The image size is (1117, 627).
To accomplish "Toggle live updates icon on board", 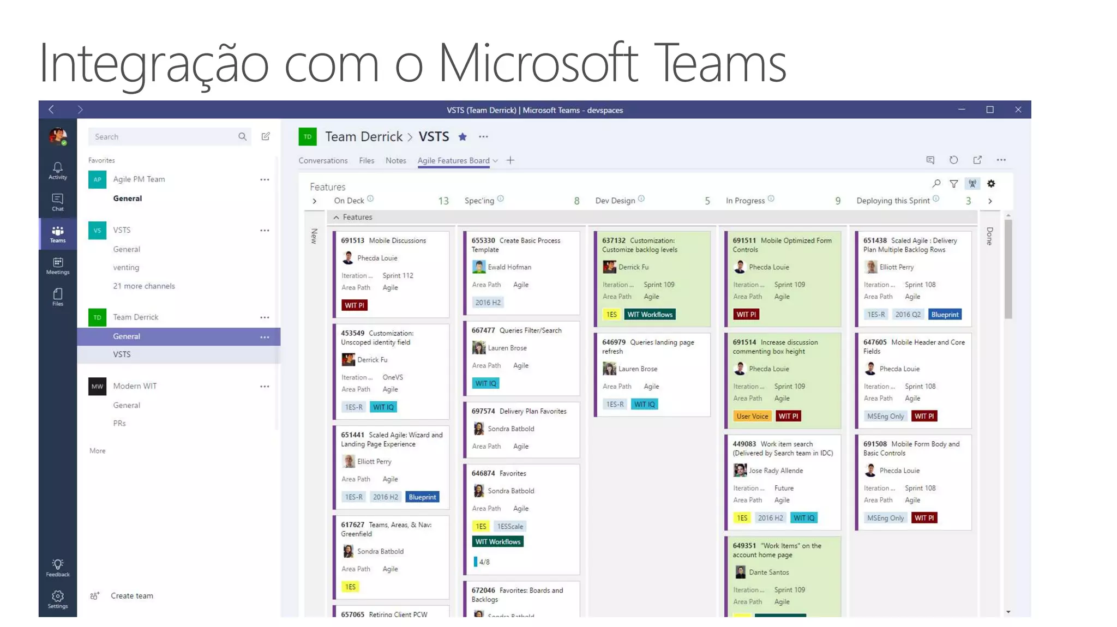I will [972, 184].
